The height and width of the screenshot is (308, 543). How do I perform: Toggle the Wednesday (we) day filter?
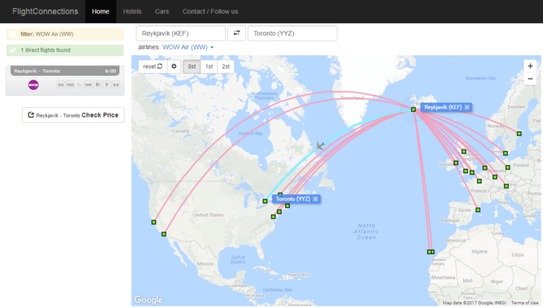click(x=88, y=85)
